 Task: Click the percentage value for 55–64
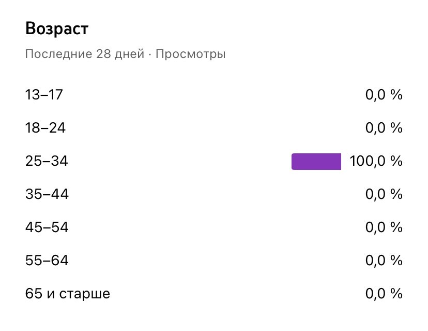[383, 261]
